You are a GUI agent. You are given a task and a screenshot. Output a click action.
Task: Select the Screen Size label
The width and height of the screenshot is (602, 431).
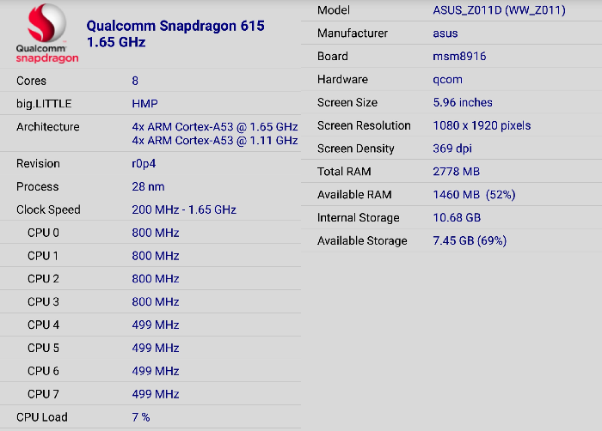click(x=347, y=102)
